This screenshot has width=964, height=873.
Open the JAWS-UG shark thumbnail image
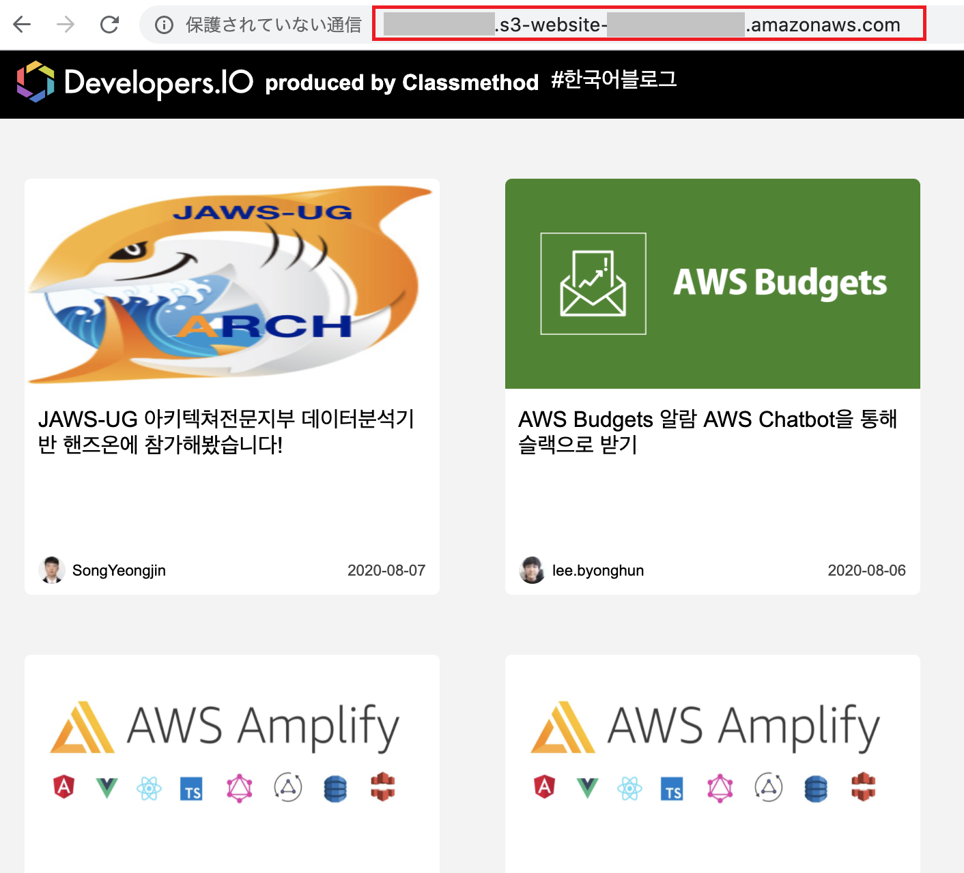coord(231,284)
